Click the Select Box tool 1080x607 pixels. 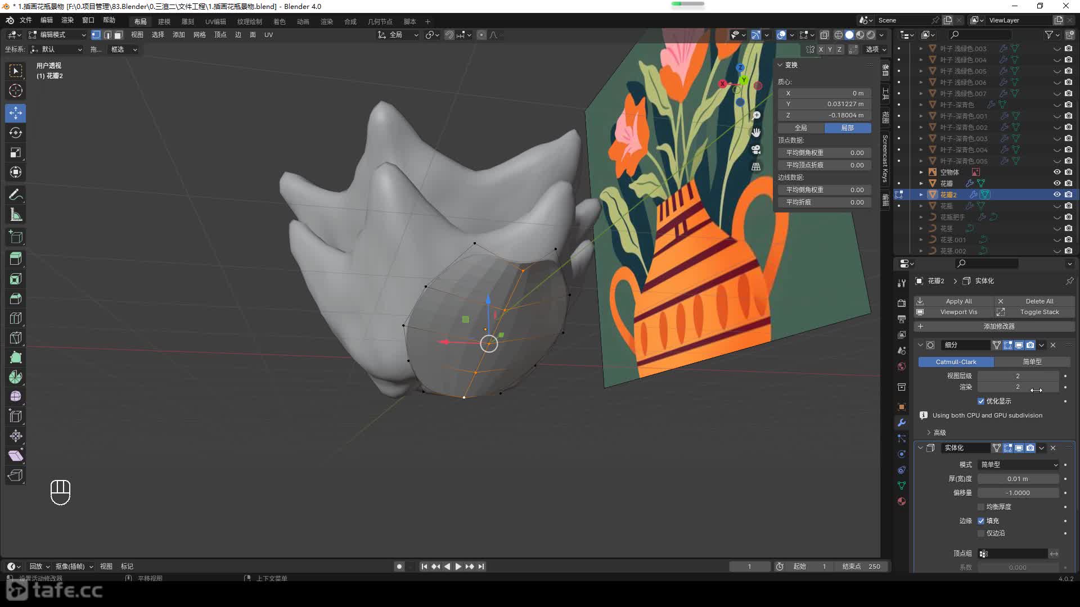(16, 71)
